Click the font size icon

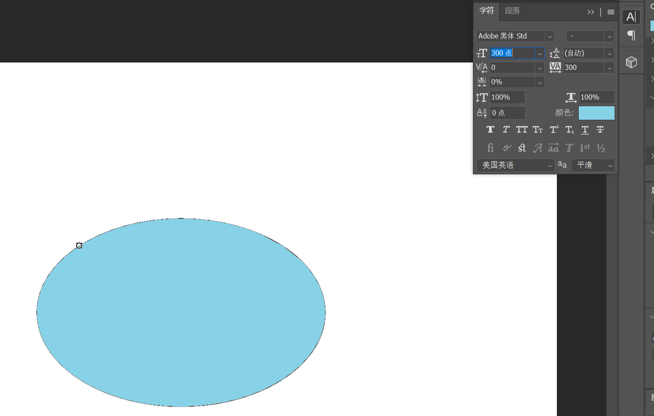(482, 53)
